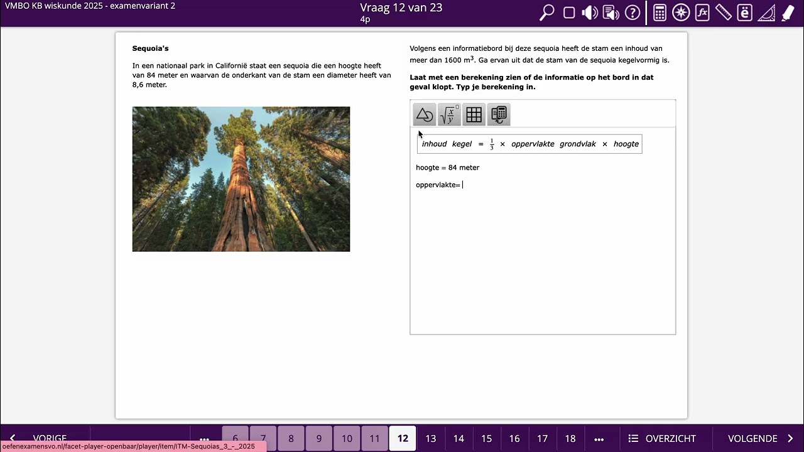Go to question 7
This screenshot has height=452, width=804.
(263, 438)
